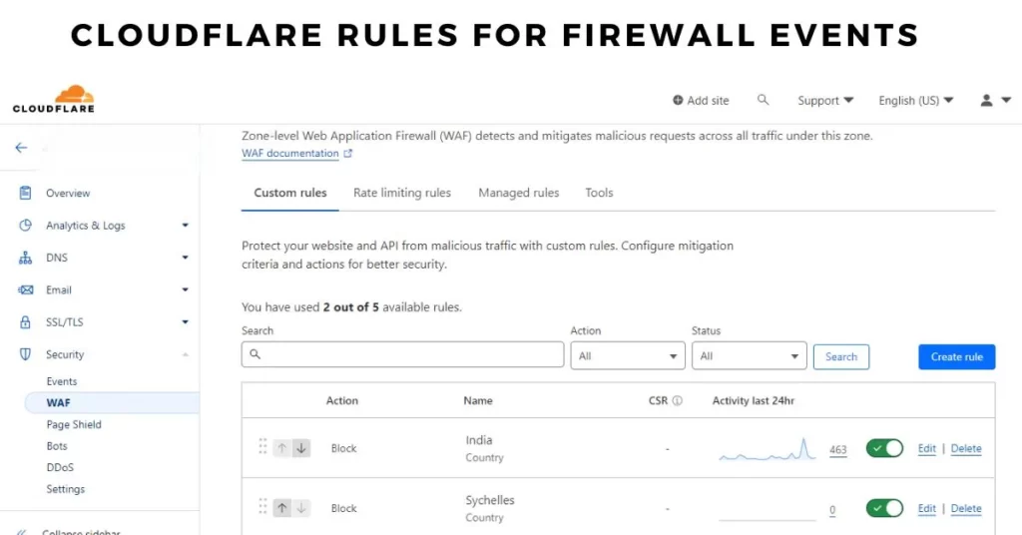Click Add site in header
Image resolution: width=1022 pixels, height=535 pixels.
click(702, 101)
